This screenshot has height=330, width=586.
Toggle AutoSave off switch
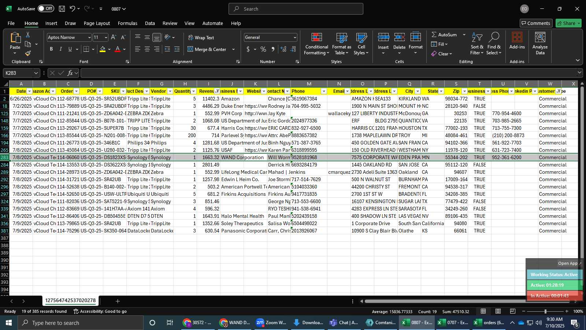[x=46, y=8]
